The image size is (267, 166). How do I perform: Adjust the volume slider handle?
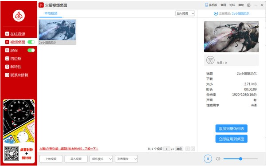tap(240, 159)
